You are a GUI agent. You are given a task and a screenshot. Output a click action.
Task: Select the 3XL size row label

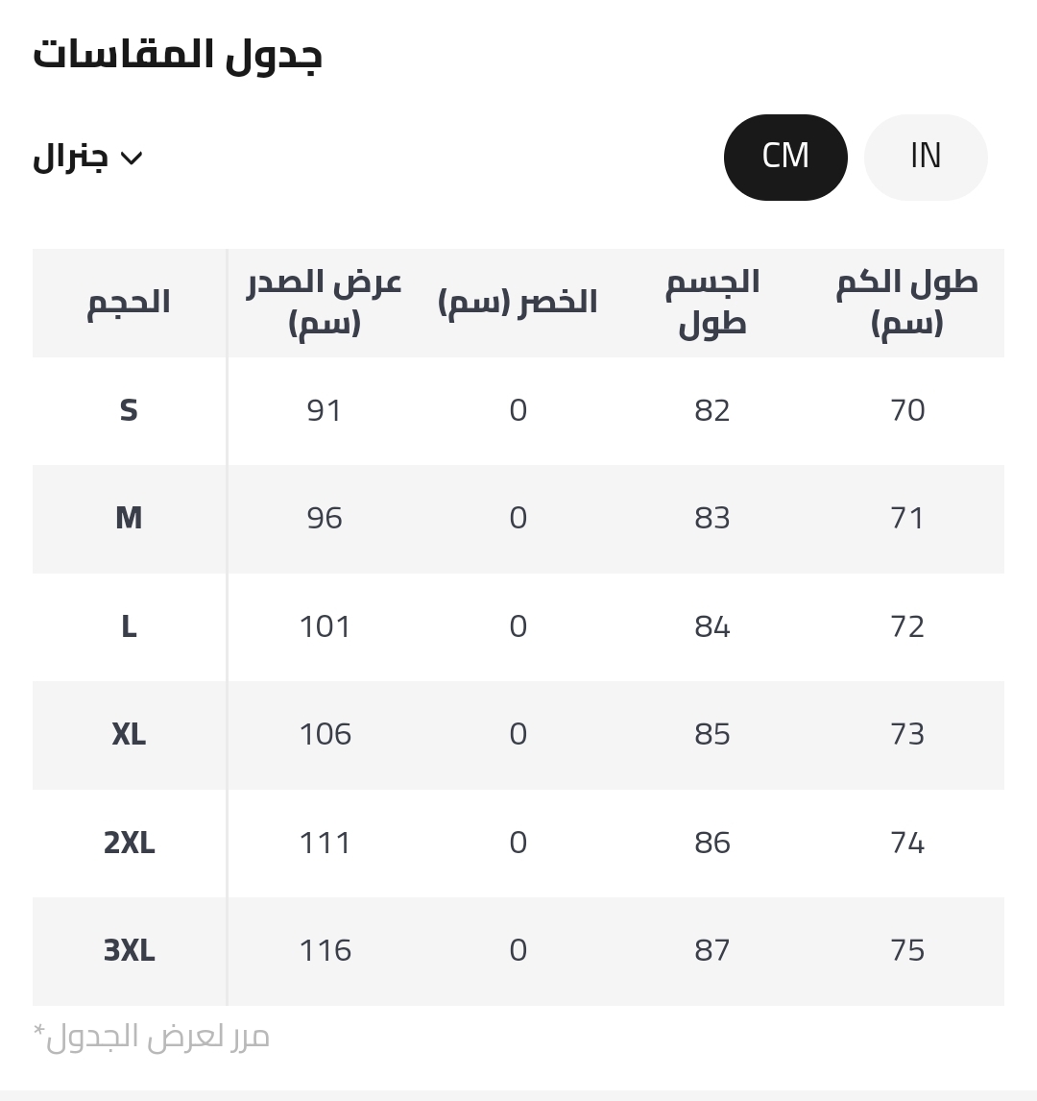pos(129,951)
